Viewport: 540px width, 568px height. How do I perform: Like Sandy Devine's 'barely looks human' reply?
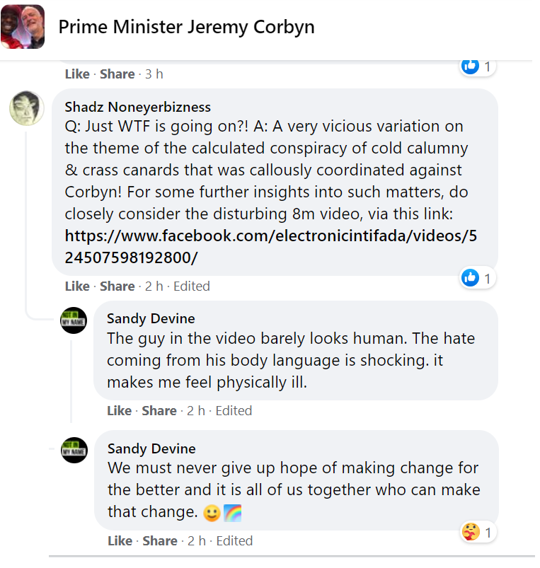[x=120, y=411]
